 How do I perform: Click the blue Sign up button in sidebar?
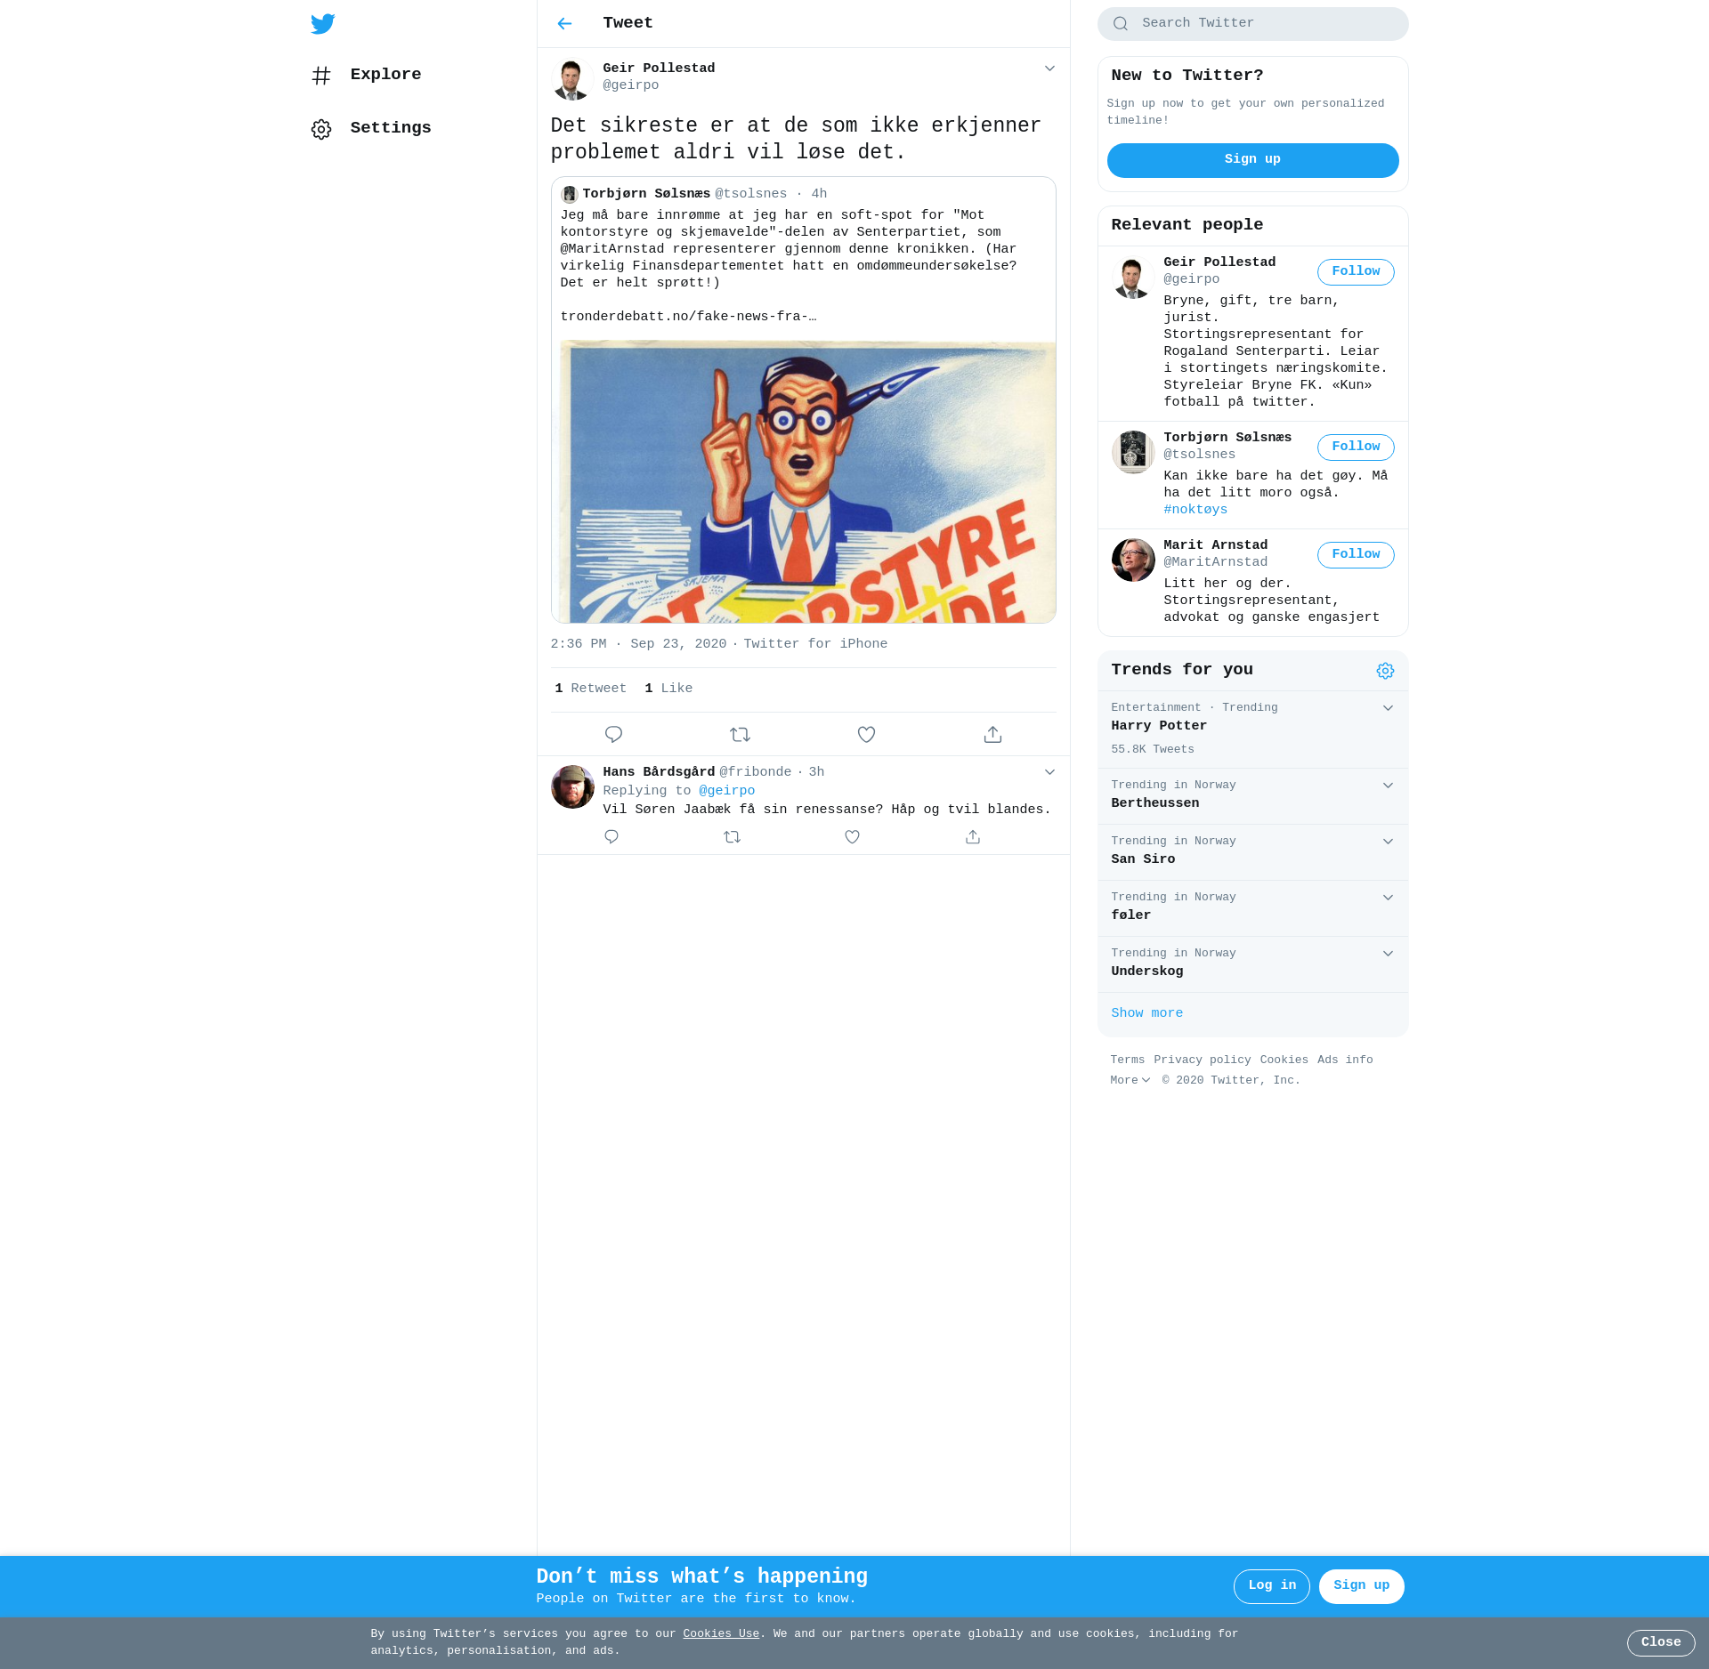pyautogui.click(x=1252, y=160)
